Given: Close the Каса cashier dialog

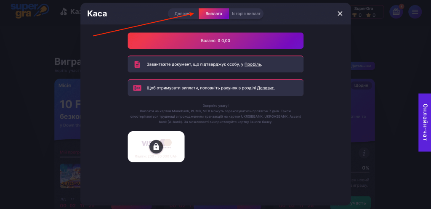Looking at the screenshot, I should [340, 13].
